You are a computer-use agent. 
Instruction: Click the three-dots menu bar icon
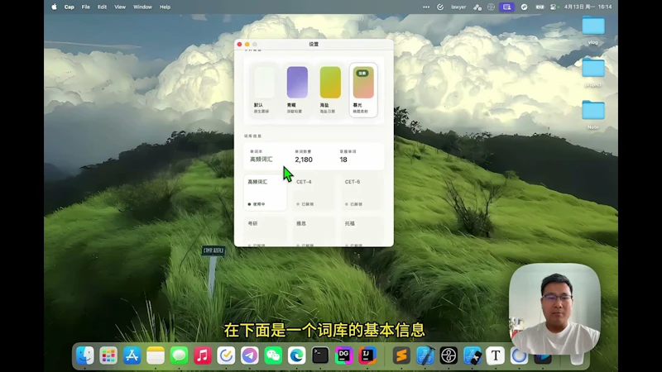426,7
